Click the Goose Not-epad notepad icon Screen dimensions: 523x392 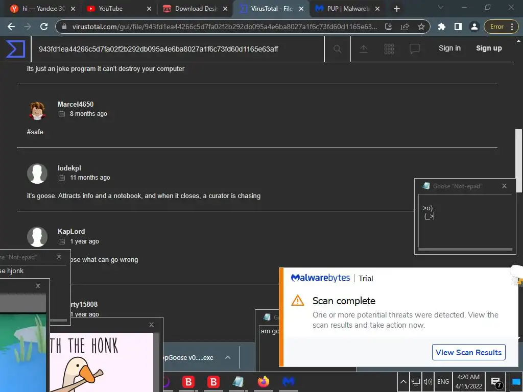(x=426, y=186)
